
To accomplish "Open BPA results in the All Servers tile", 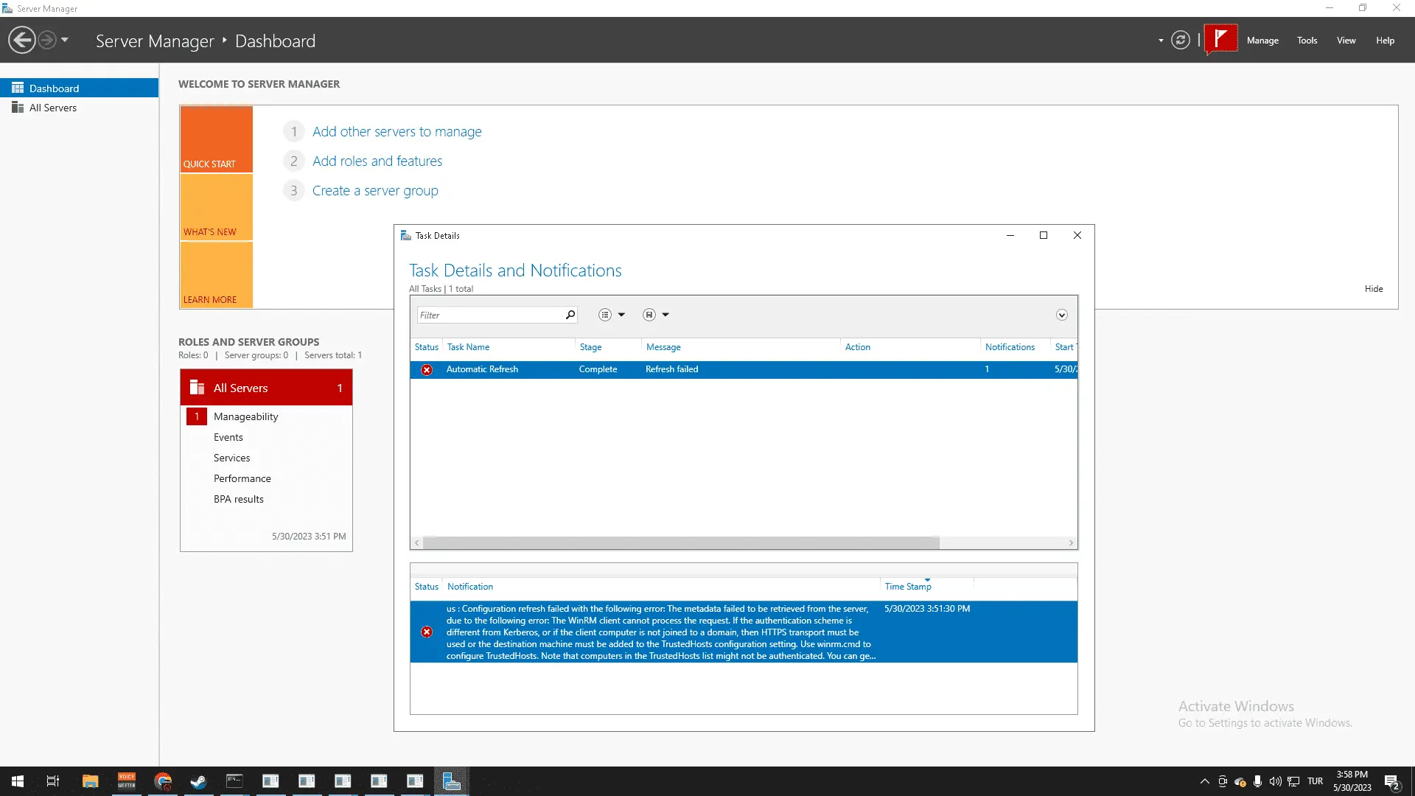I will [238, 499].
